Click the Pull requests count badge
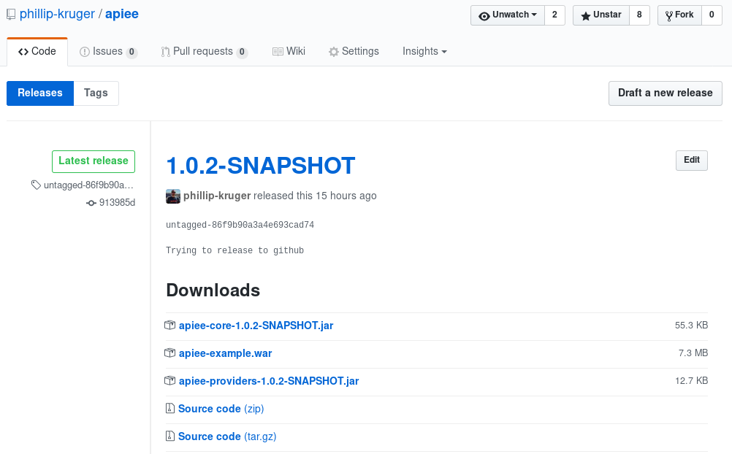This screenshot has width=732, height=454. (242, 53)
